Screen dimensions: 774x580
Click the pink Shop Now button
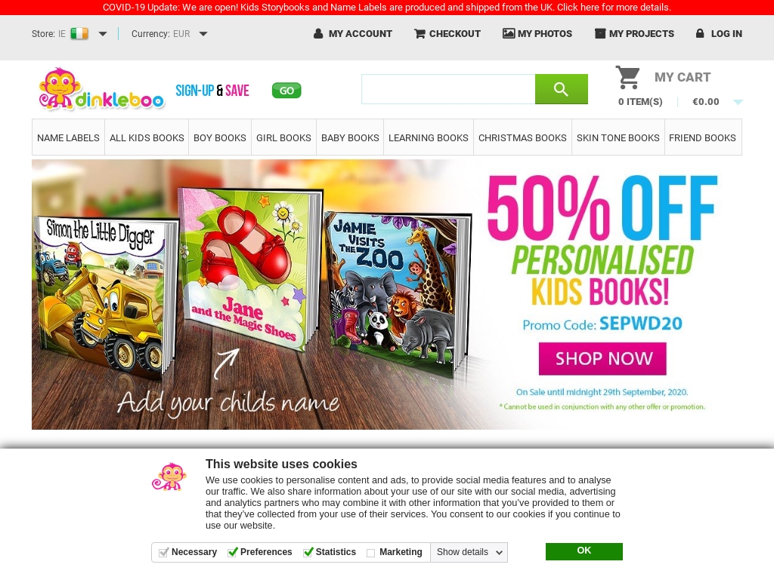coord(602,359)
